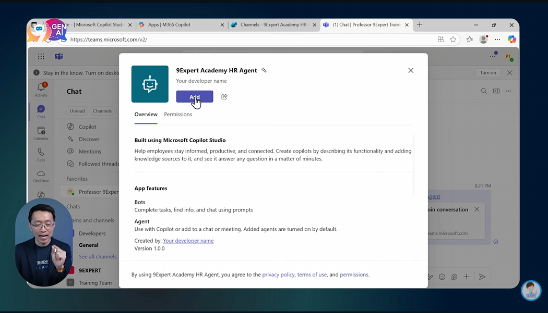Open Calls in the Teams sidebar
This screenshot has height=313, width=548.
click(41, 153)
